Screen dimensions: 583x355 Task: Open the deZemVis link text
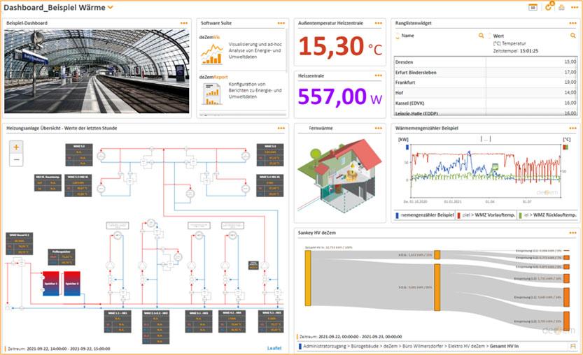point(209,37)
